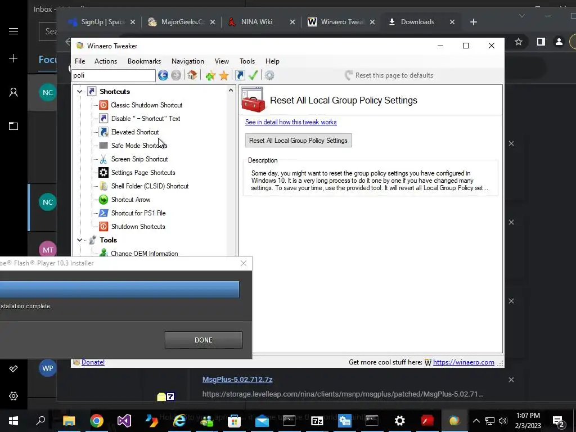Viewport: 576px width, 432px height.
Task: Open accounts person icon in Mail sidebar
Action: (x=13, y=92)
